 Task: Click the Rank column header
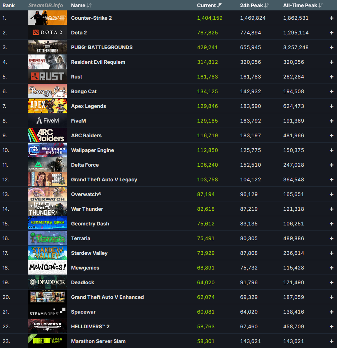coord(9,5)
